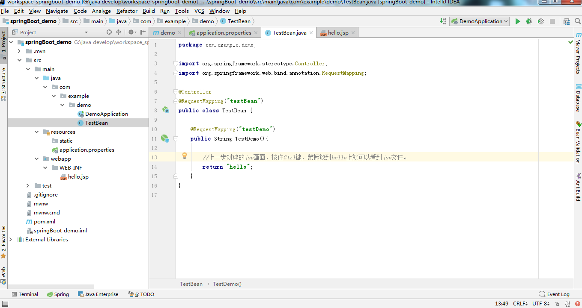Expand the .mvn folder
This screenshot has width=582, height=308.
(x=19, y=51)
